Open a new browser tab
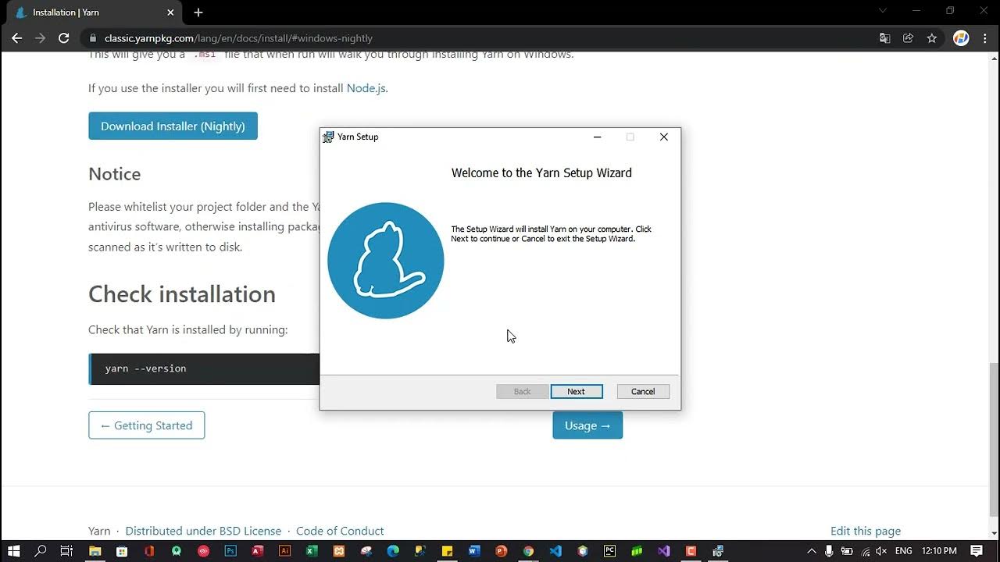Screen dimensions: 1000x562 [198, 12]
